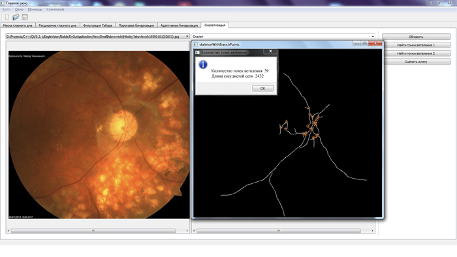
Task: Click the new file toolbar icon
Action: point(7,17)
